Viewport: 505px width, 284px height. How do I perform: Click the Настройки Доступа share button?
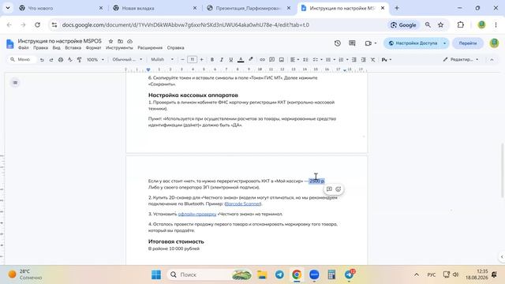pyautogui.click(x=413, y=43)
